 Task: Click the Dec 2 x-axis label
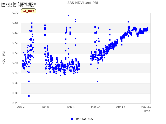[x=20, y=107]
